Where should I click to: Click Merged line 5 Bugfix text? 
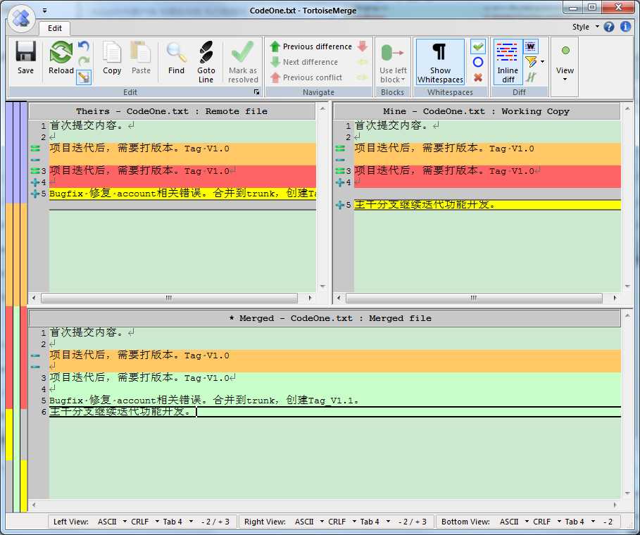203,401
